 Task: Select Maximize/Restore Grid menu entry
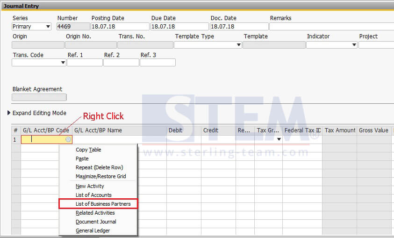pyautogui.click(x=101, y=176)
